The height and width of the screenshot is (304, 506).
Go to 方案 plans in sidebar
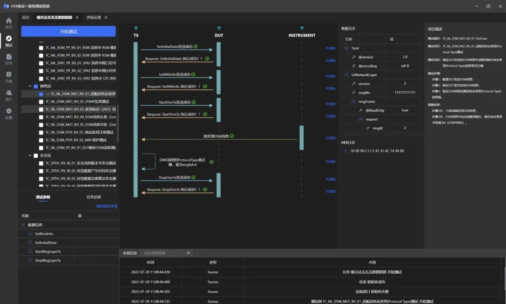pyautogui.click(x=8, y=77)
